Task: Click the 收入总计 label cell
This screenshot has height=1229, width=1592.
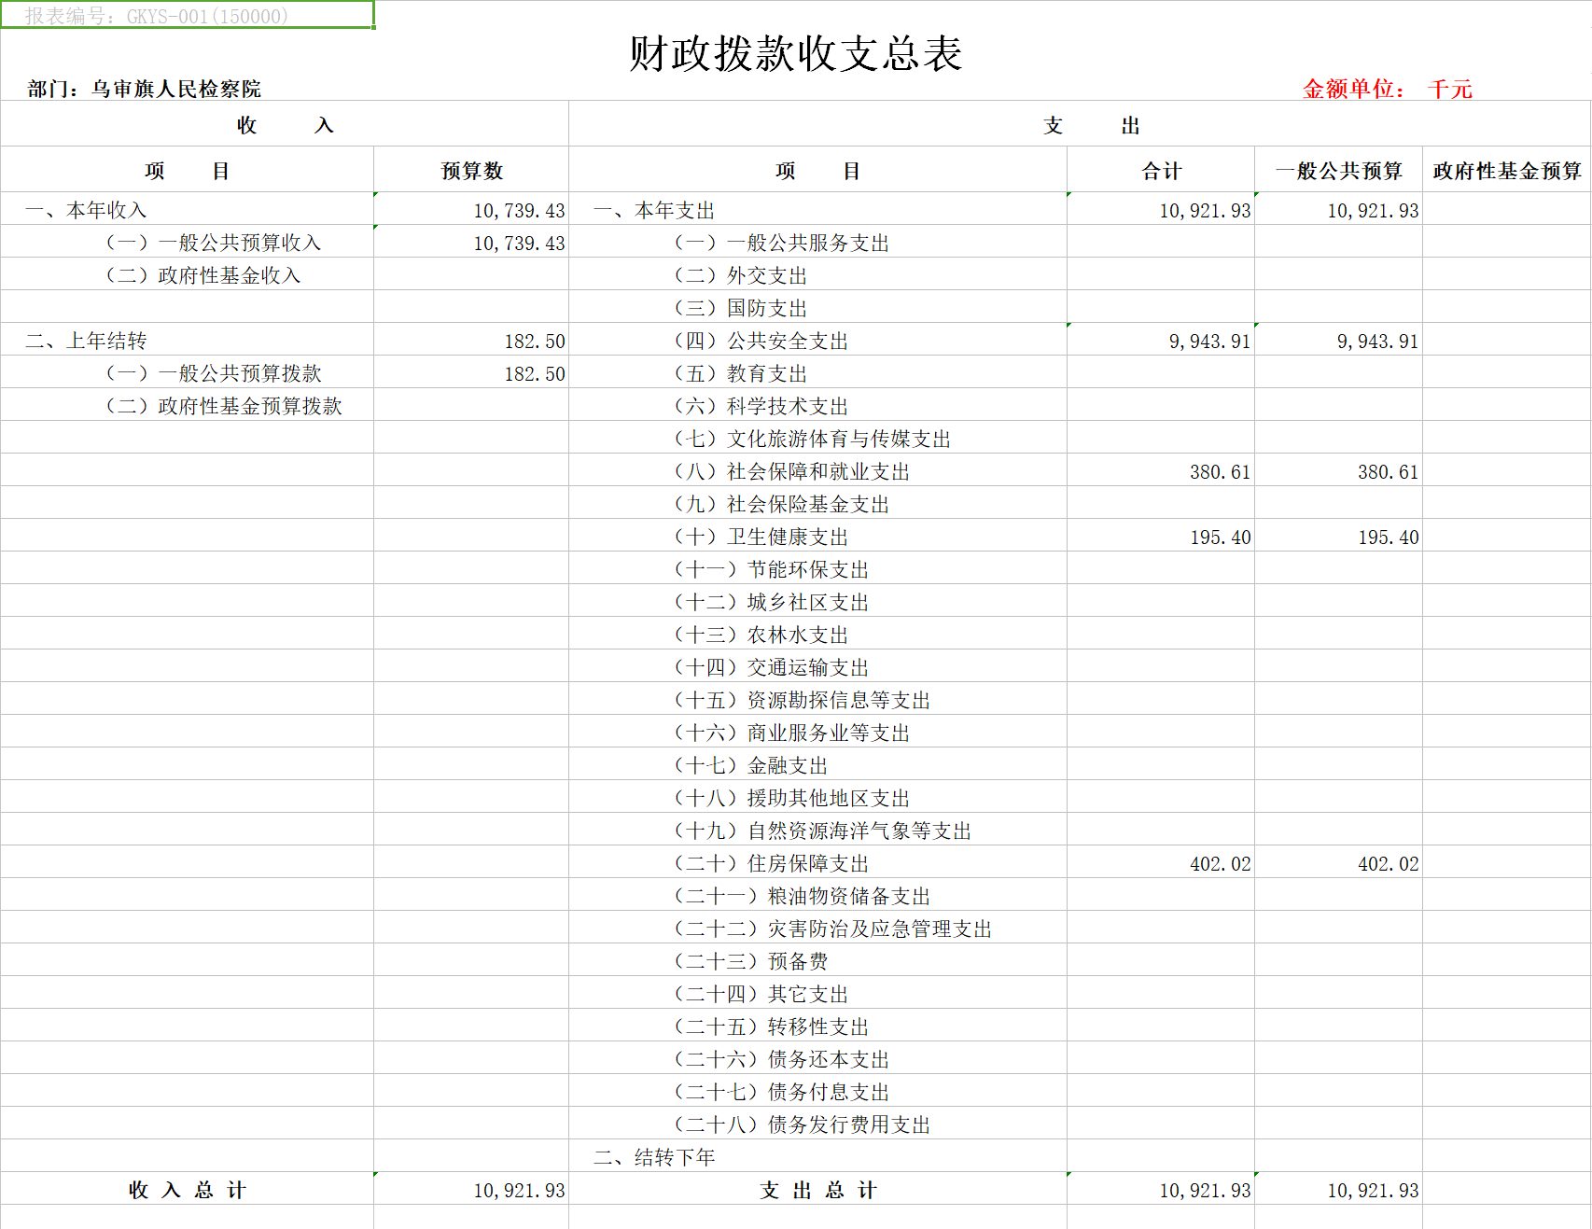Action: tap(187, 1190)
